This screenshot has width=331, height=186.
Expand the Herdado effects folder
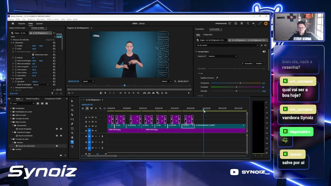[x=11, y=149]
